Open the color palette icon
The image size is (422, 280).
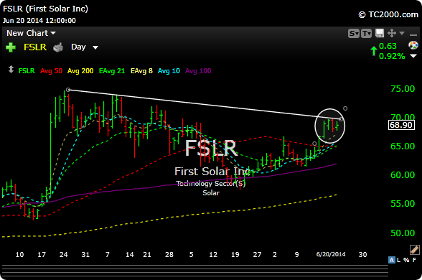pos(413,45)
